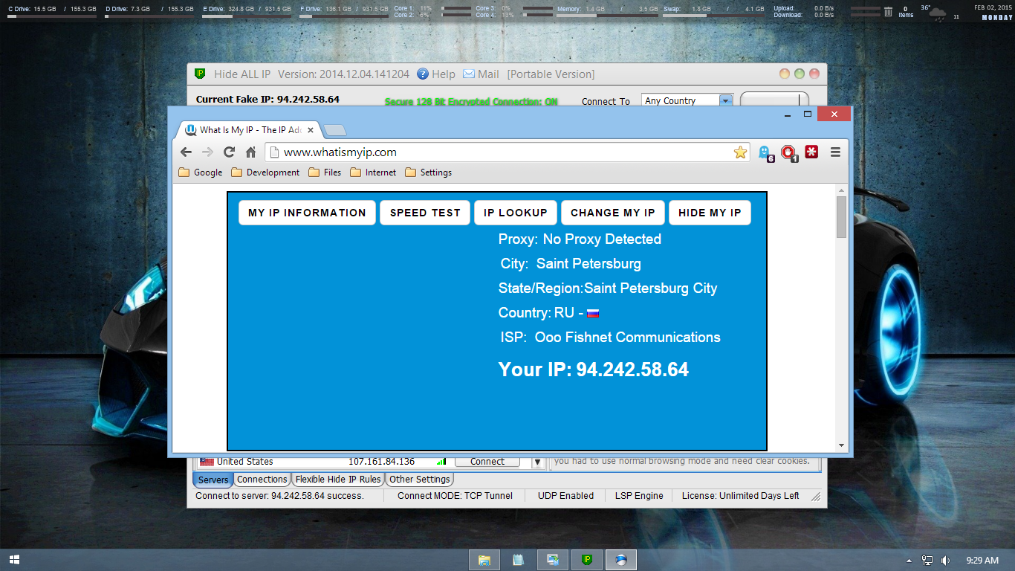Close the What Is My IP tab
This screenshot has height=571, width=1015.
click(311, 130)
